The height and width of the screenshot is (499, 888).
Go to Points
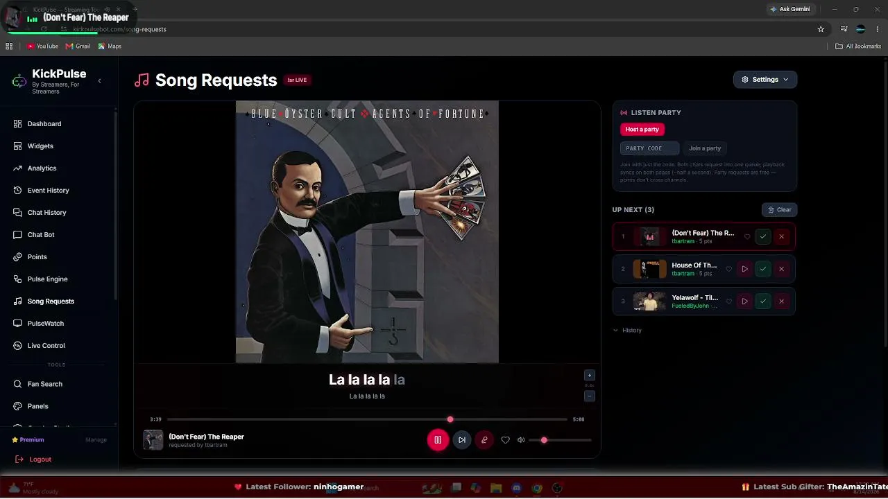click(37, 257)
